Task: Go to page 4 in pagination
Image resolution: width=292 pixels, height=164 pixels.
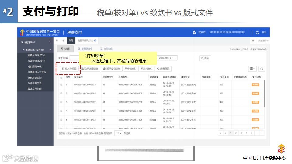Action: click(x=247, y=133)
